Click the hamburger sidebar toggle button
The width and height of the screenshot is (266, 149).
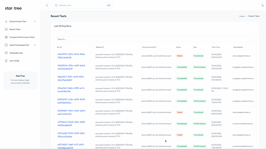tap(47, 5)
